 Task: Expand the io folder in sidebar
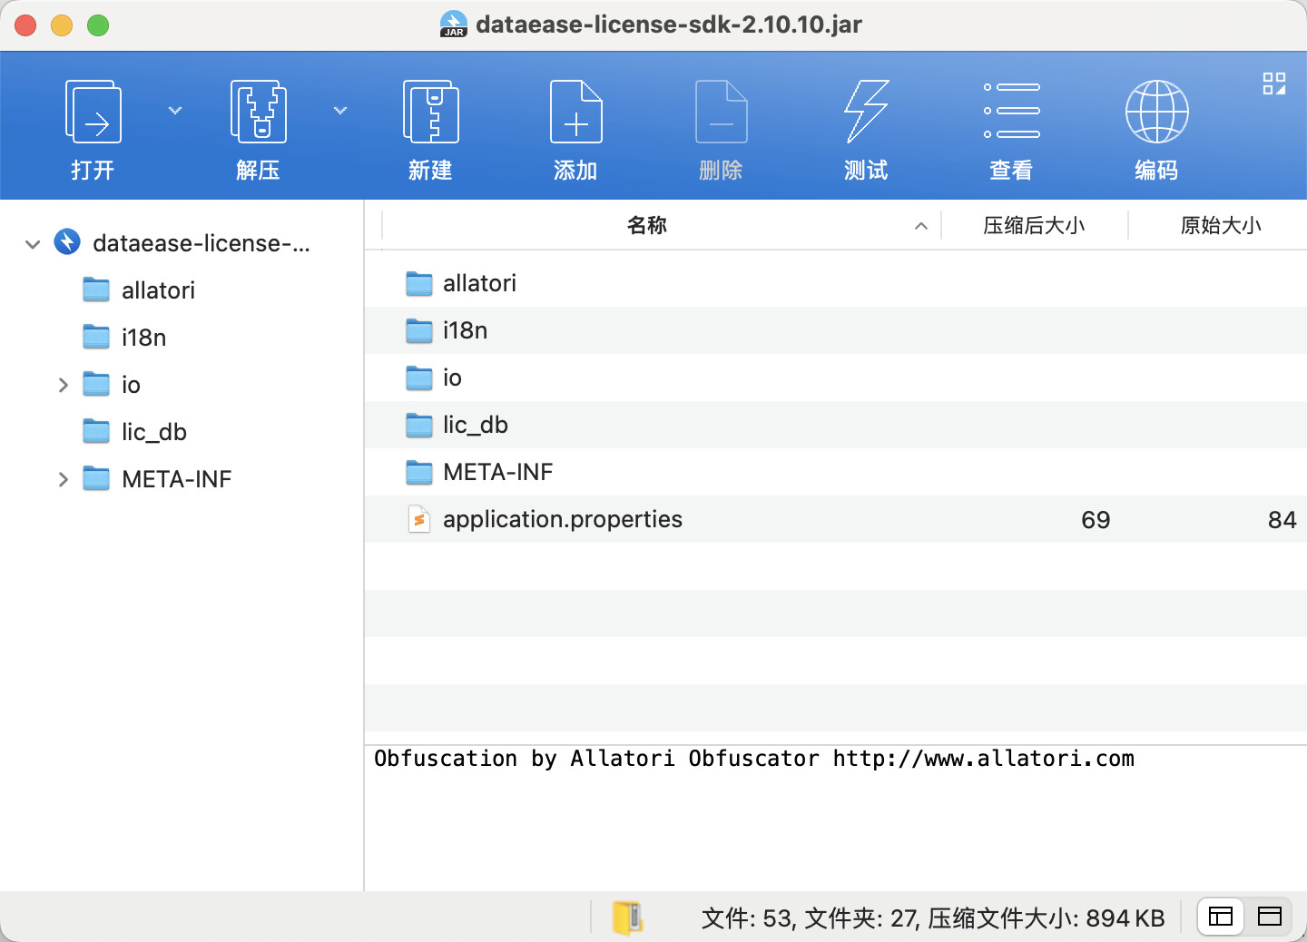pyautogui.click(x=63, y=385)
